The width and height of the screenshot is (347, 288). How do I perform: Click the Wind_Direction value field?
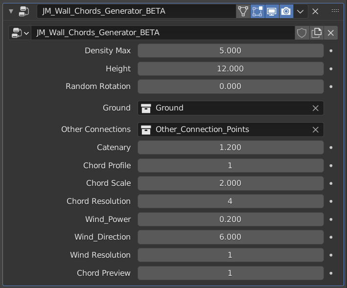coord(231,237)
